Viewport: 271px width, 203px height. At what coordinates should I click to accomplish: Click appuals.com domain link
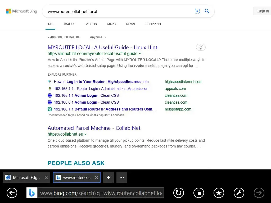click(x=175, y=89)
